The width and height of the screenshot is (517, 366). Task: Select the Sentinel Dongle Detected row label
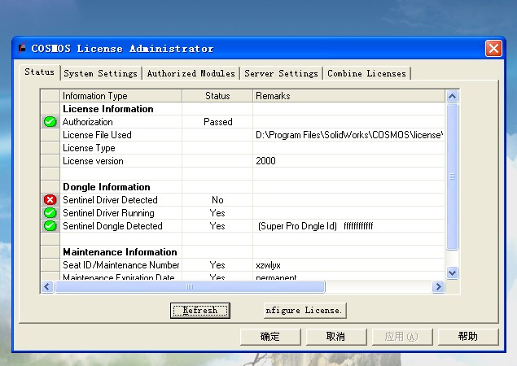pos(112,226)
